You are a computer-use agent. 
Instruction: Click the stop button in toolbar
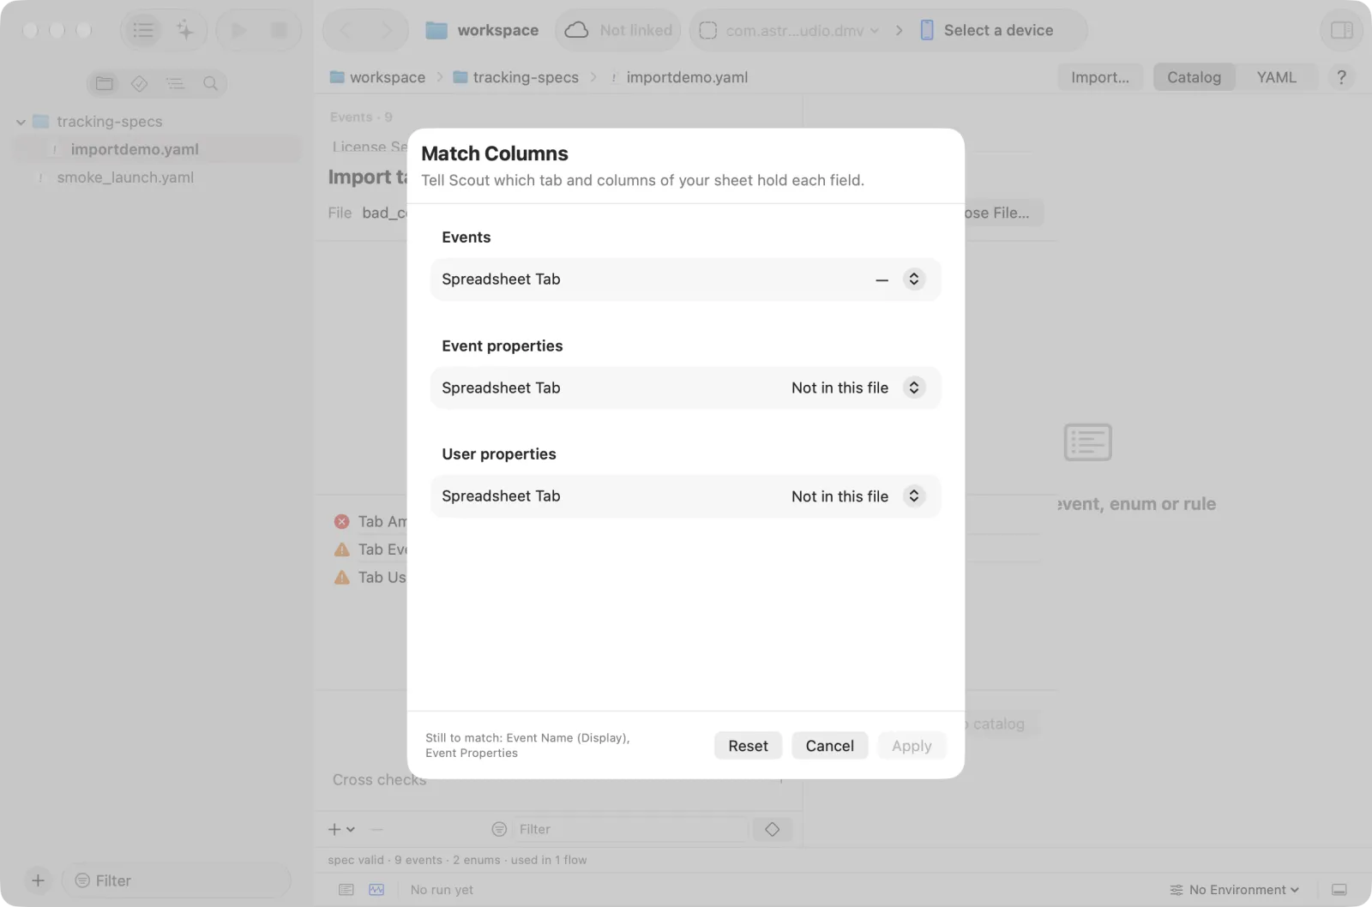(x=279, y=31)
